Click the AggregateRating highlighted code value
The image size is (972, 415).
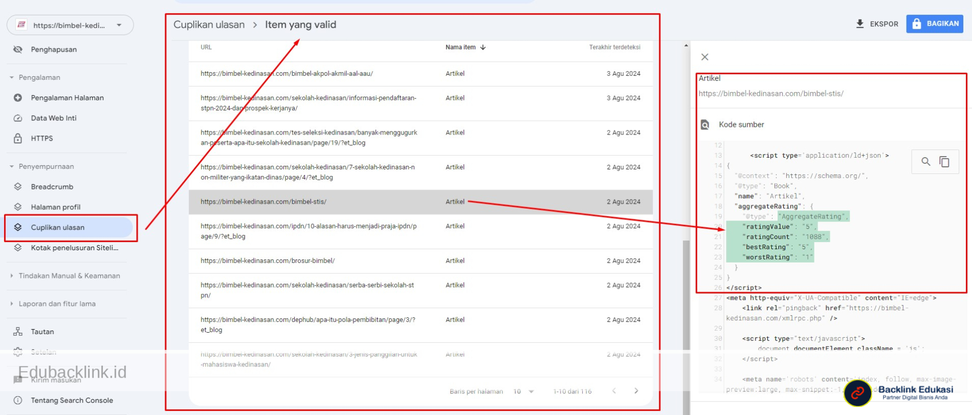click(x=813, y=216)
